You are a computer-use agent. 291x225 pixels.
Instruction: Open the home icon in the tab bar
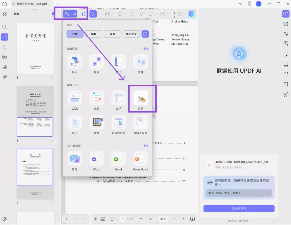tap(5, 4)
